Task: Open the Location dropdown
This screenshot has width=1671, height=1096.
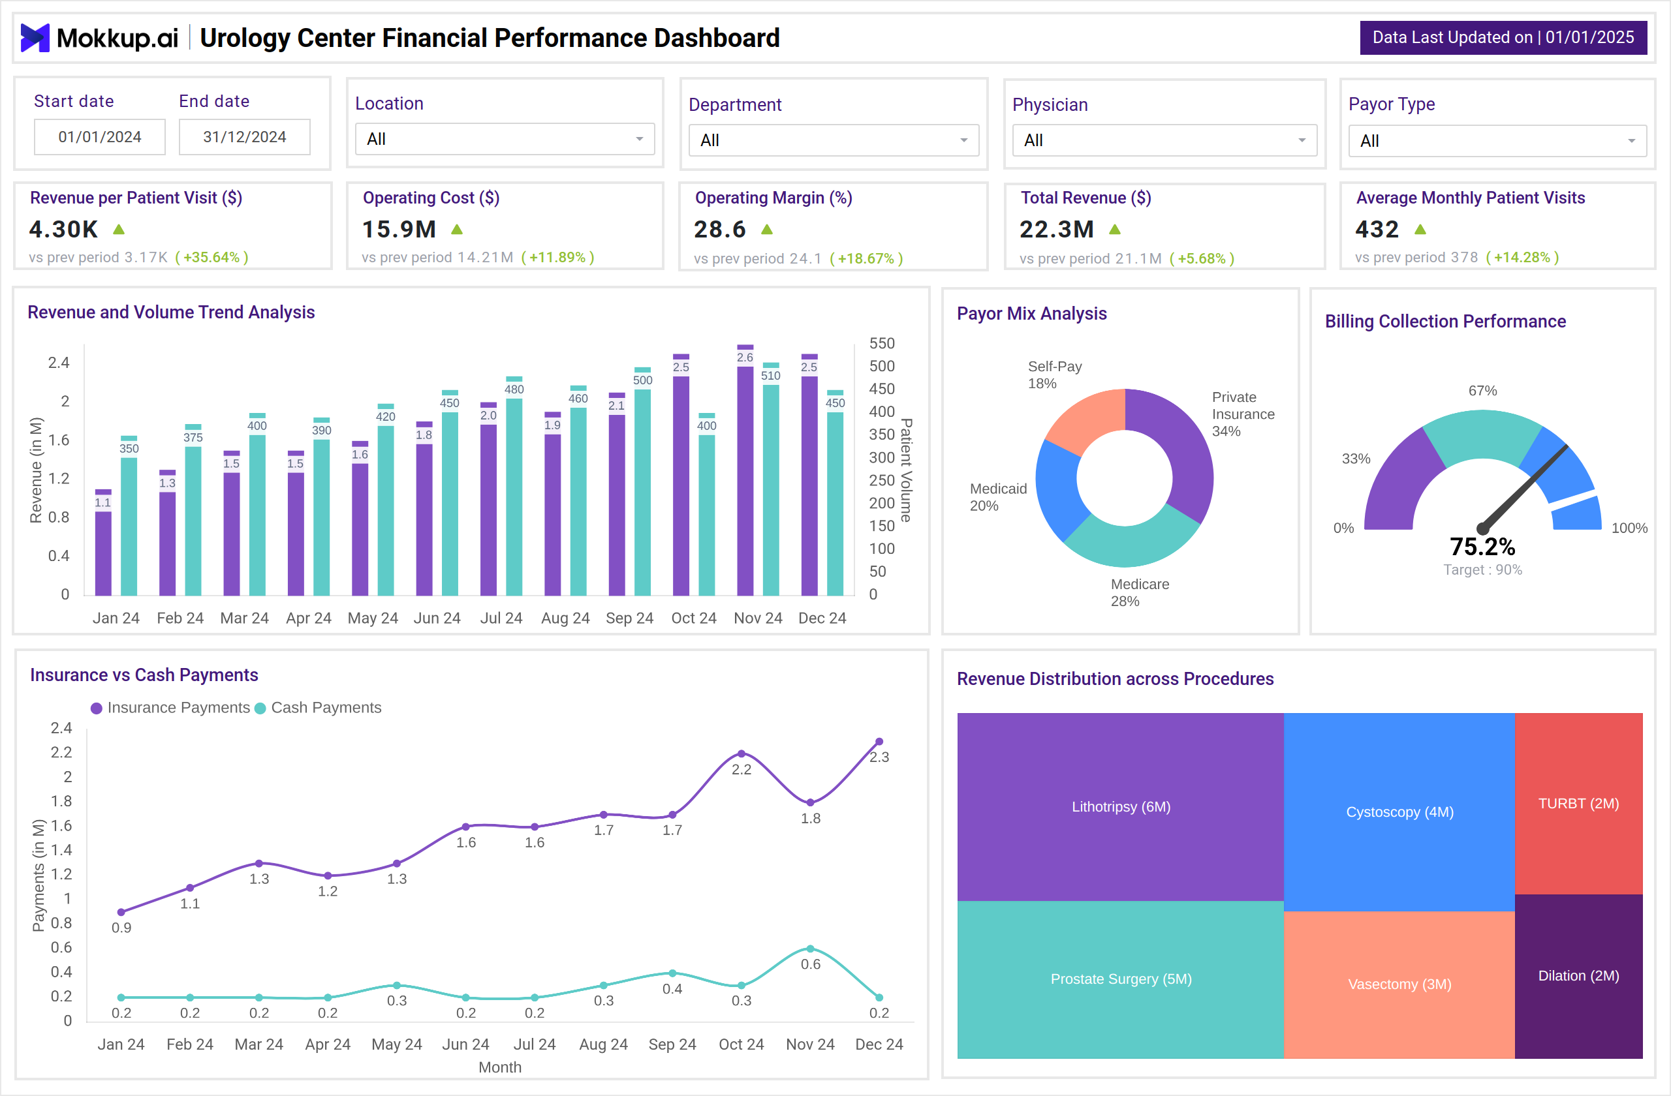Action: [x=505, y=139]
